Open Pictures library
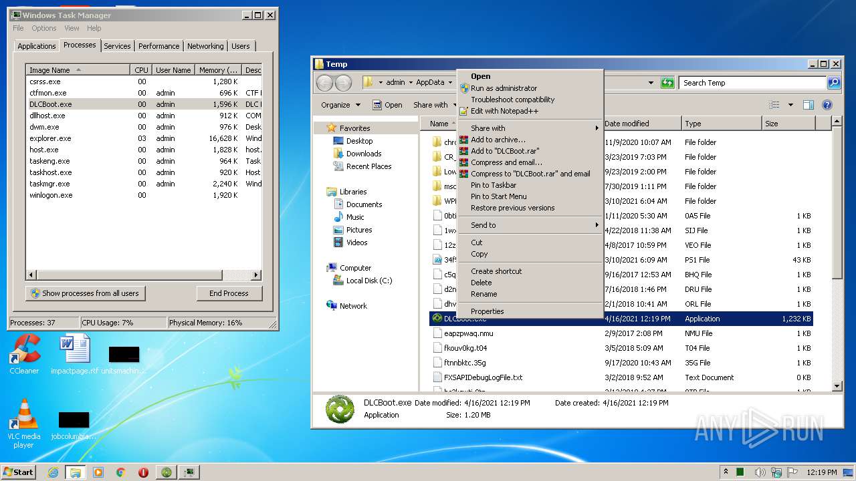The height and width of the screenshot is (481, 856). click(x=359, y=230)
